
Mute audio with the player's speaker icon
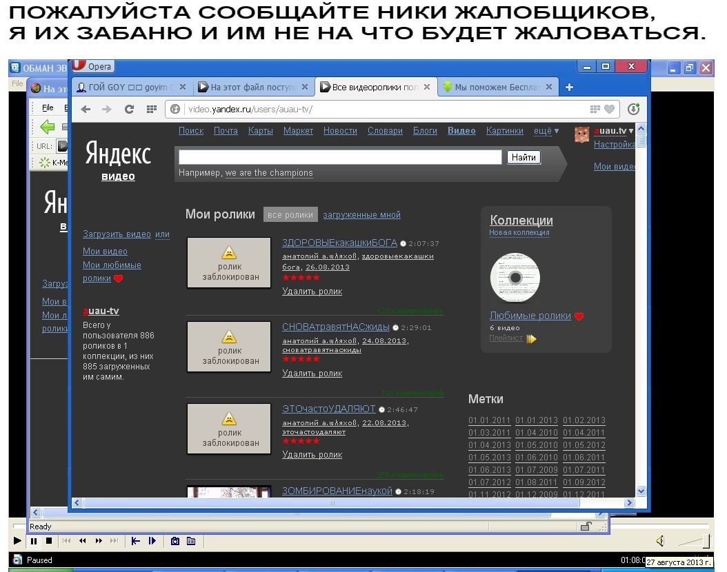660,540
